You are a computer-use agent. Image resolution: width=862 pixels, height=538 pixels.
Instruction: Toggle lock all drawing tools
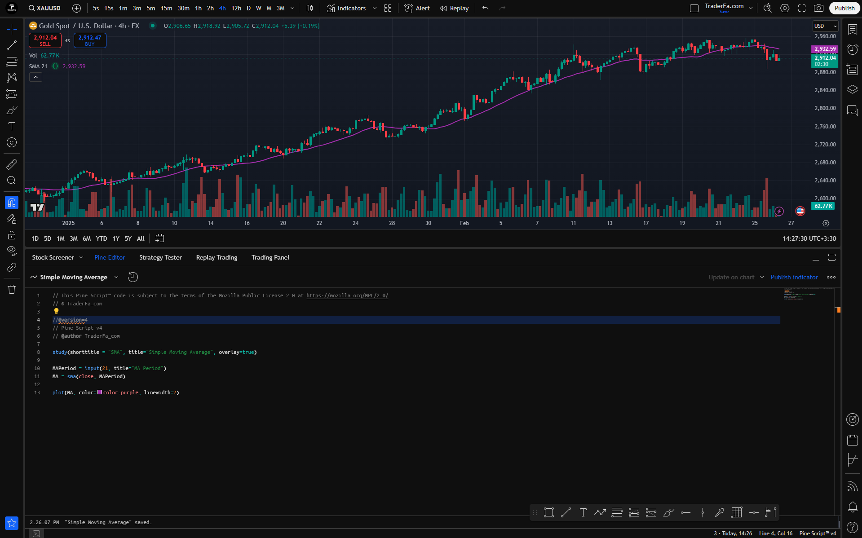click(12, 235)
